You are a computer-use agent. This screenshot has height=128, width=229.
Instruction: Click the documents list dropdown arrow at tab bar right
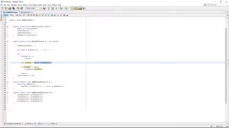(225, 12)
